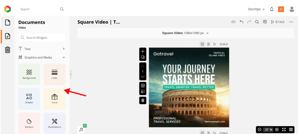
Task: Open the Background widget tile
Action: pyautogui.click(x=29, y=74)
